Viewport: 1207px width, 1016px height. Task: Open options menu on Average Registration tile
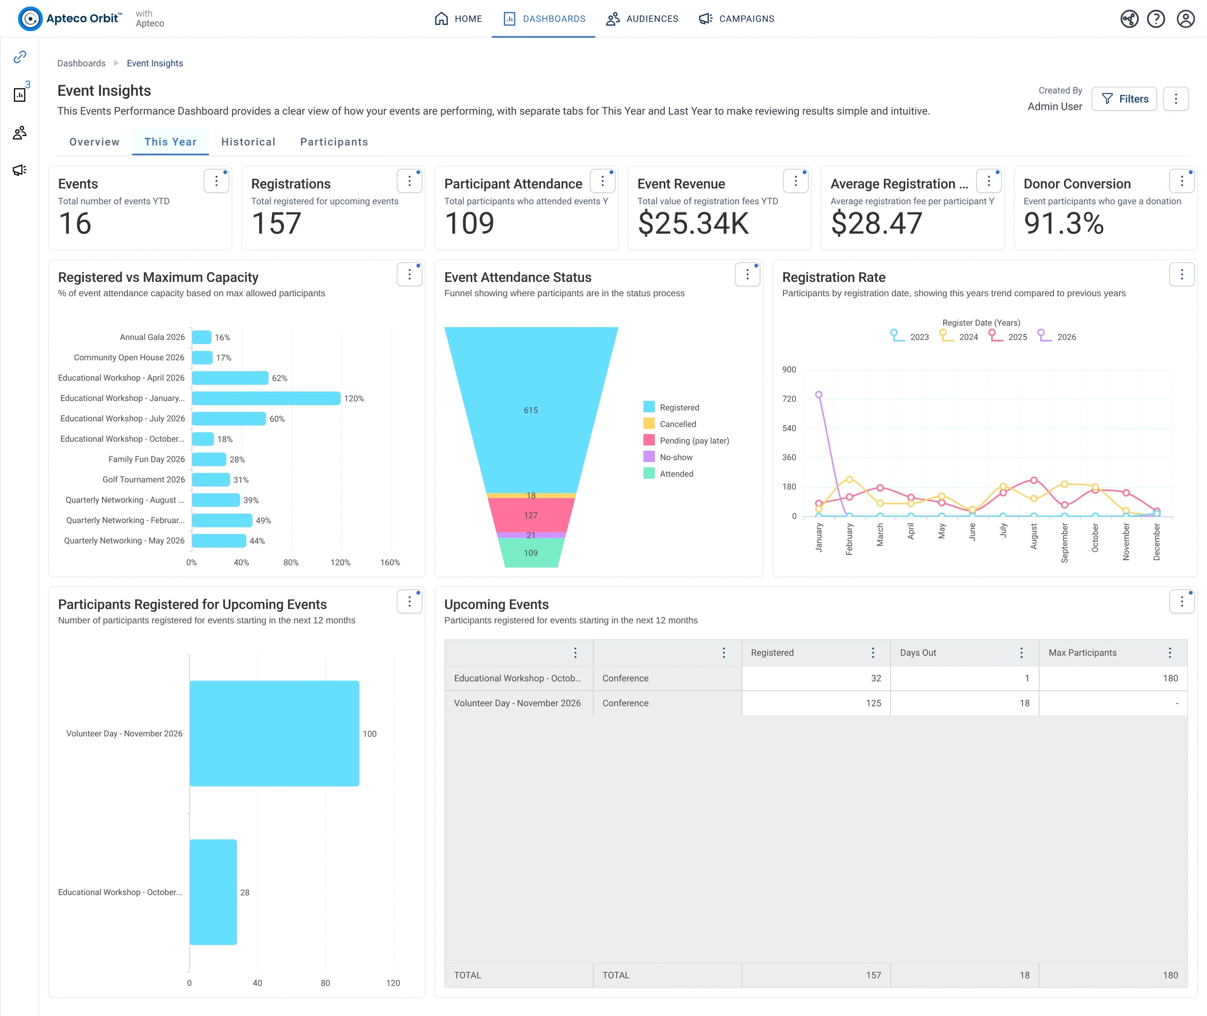click(989, 181)
